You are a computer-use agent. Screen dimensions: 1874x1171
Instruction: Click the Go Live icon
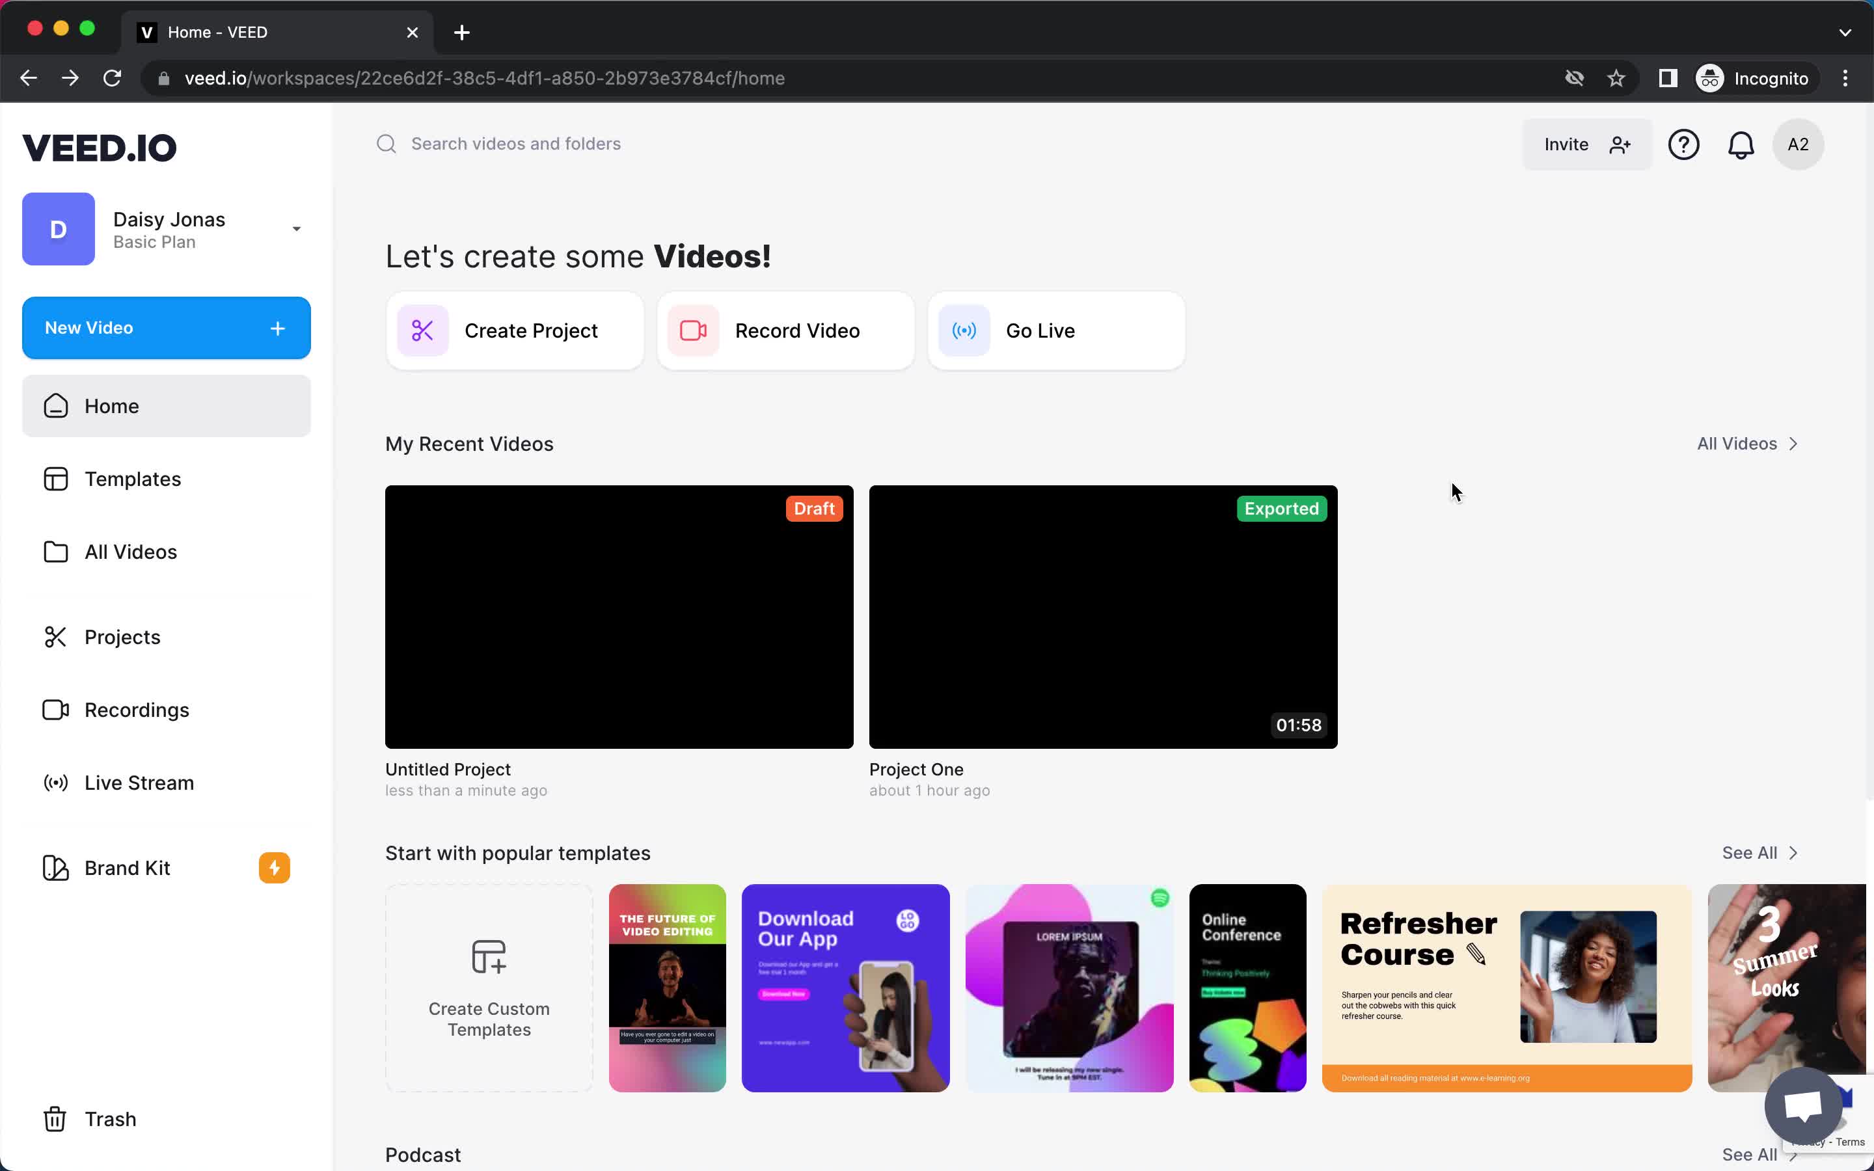[x=966, y=330]
